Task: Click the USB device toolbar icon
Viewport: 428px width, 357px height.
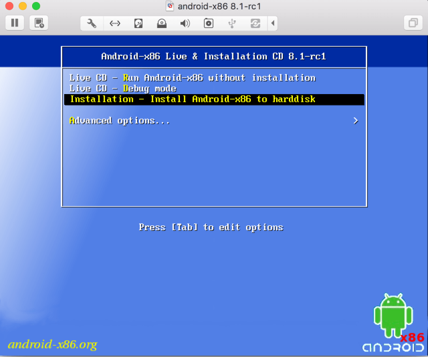Action: pyautogui.click(x=231, y=23)
